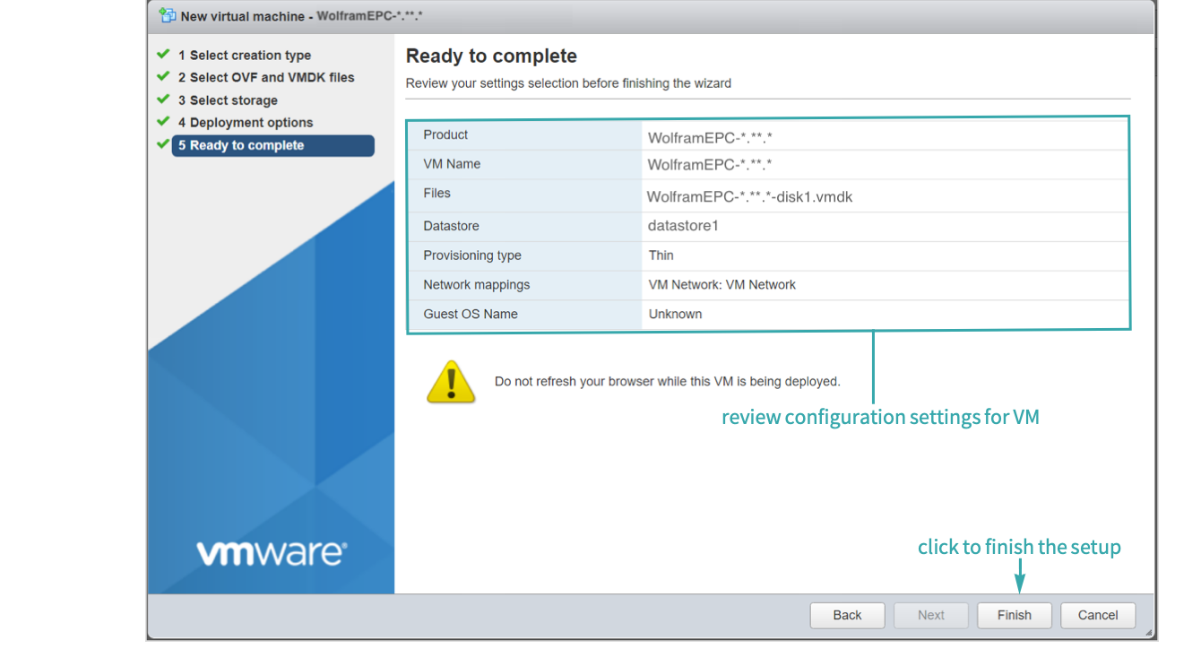Click green checkmark beside Select storage
Viewport: 1201px width, 649px height.
(x=163, y=100)
